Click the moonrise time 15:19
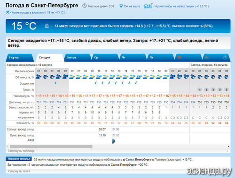235x178 pixels. (102, 135)
